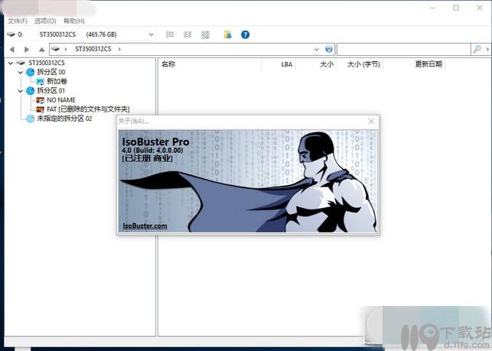Expand the breadcrumb path history dropdown
The width and height of the screenshot is (492, 351).
click(x=316, y=49)
